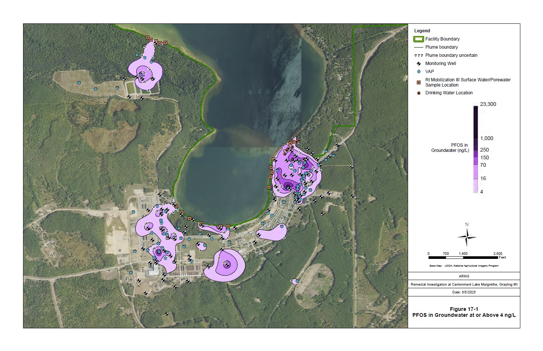Viewport: 543px width, 351px height.
Task: Select the "RI Mobilization III Surface Water/Porewater" label
Action: 468,80
